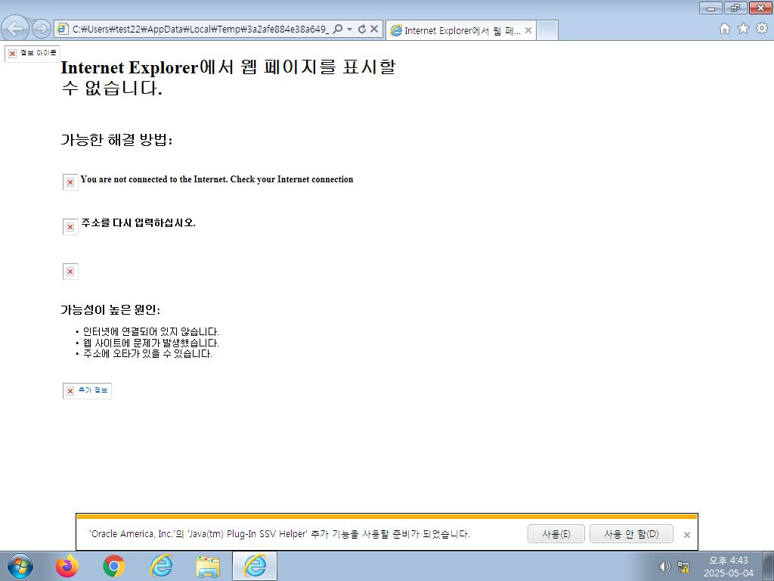The height and width of the screenshot is (581, 774).
Task: Launch Google Chrome from the taskbar
Action: pos(114,566)
